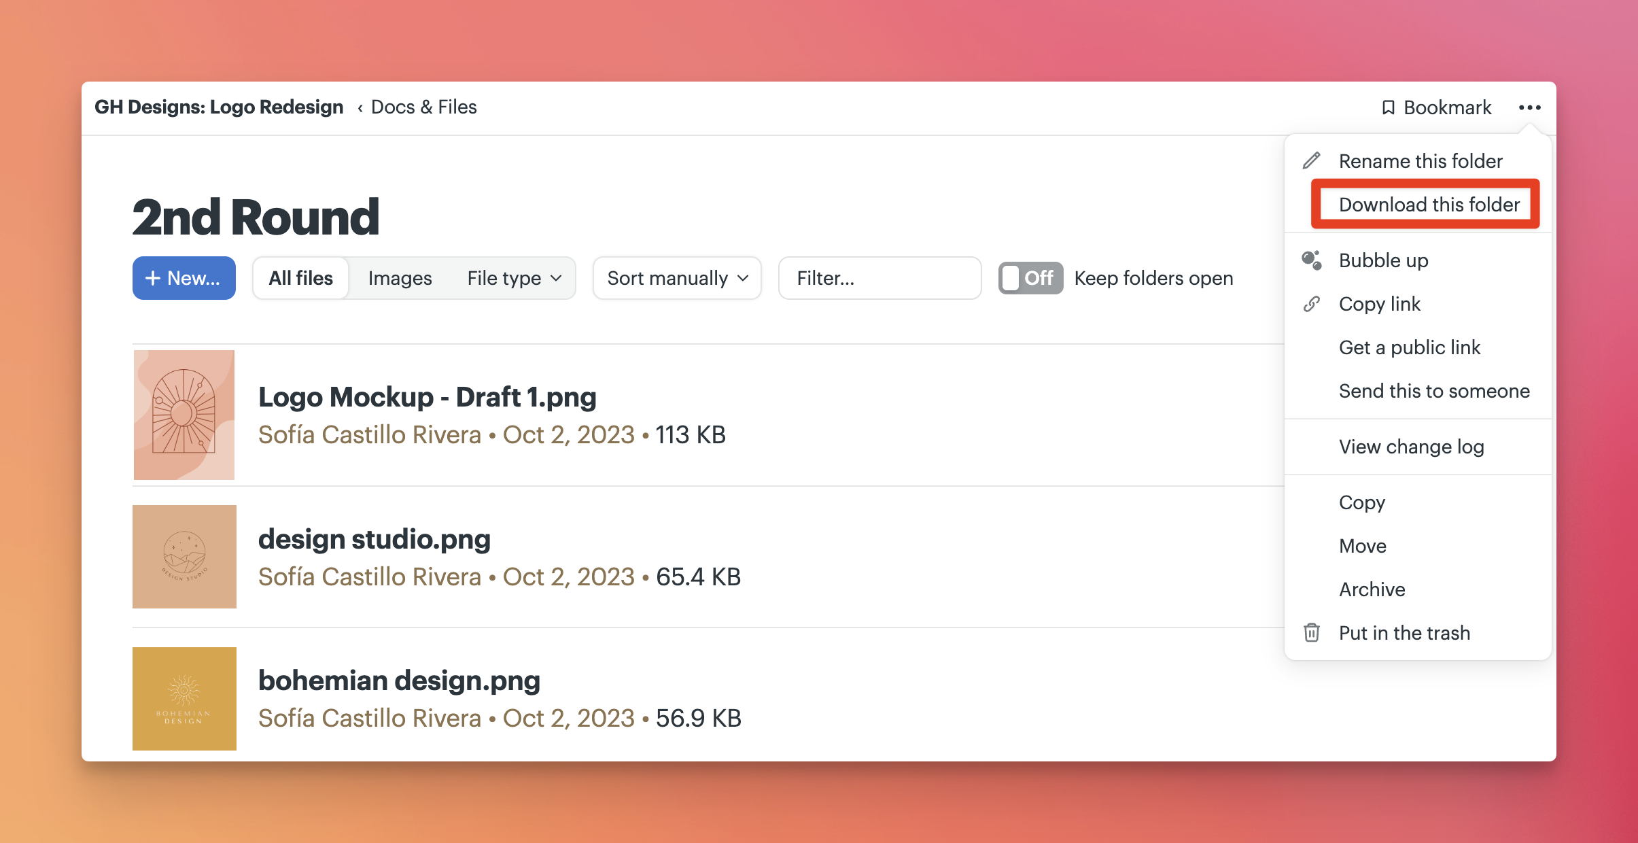Click inside the Filter... input field
Viewport: 1638px width, 843px height.
(879, 278)
